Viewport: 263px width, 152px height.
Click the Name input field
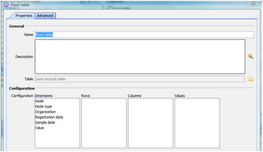[x=144, y=35]
